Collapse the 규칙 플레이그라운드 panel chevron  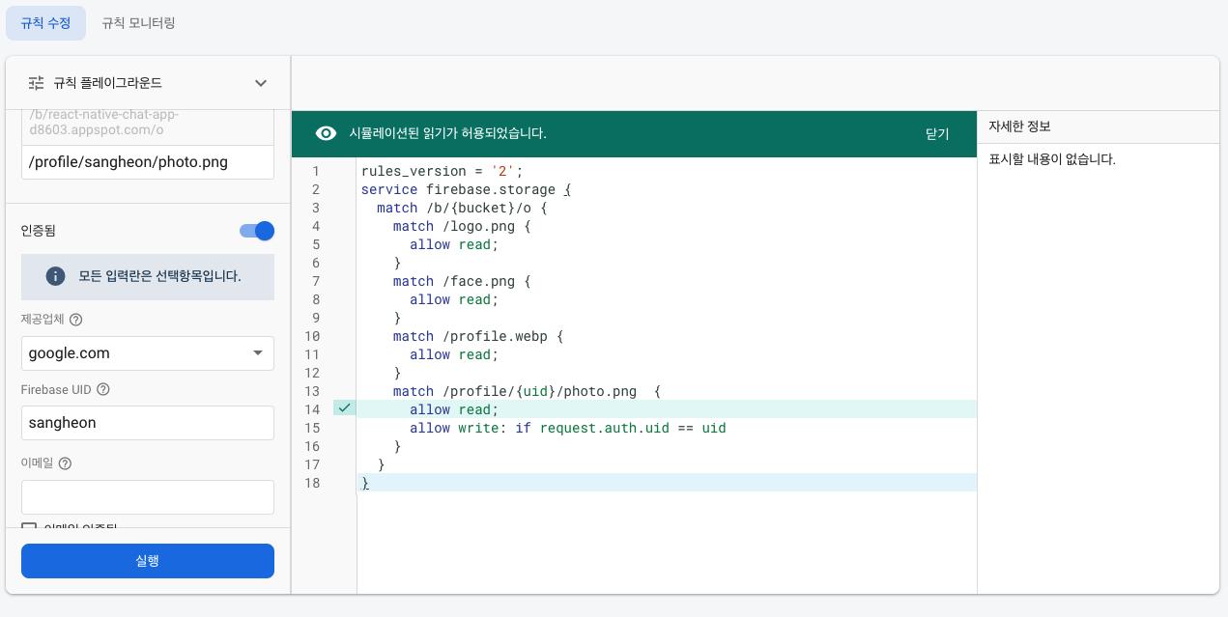(x=261, y=83)
